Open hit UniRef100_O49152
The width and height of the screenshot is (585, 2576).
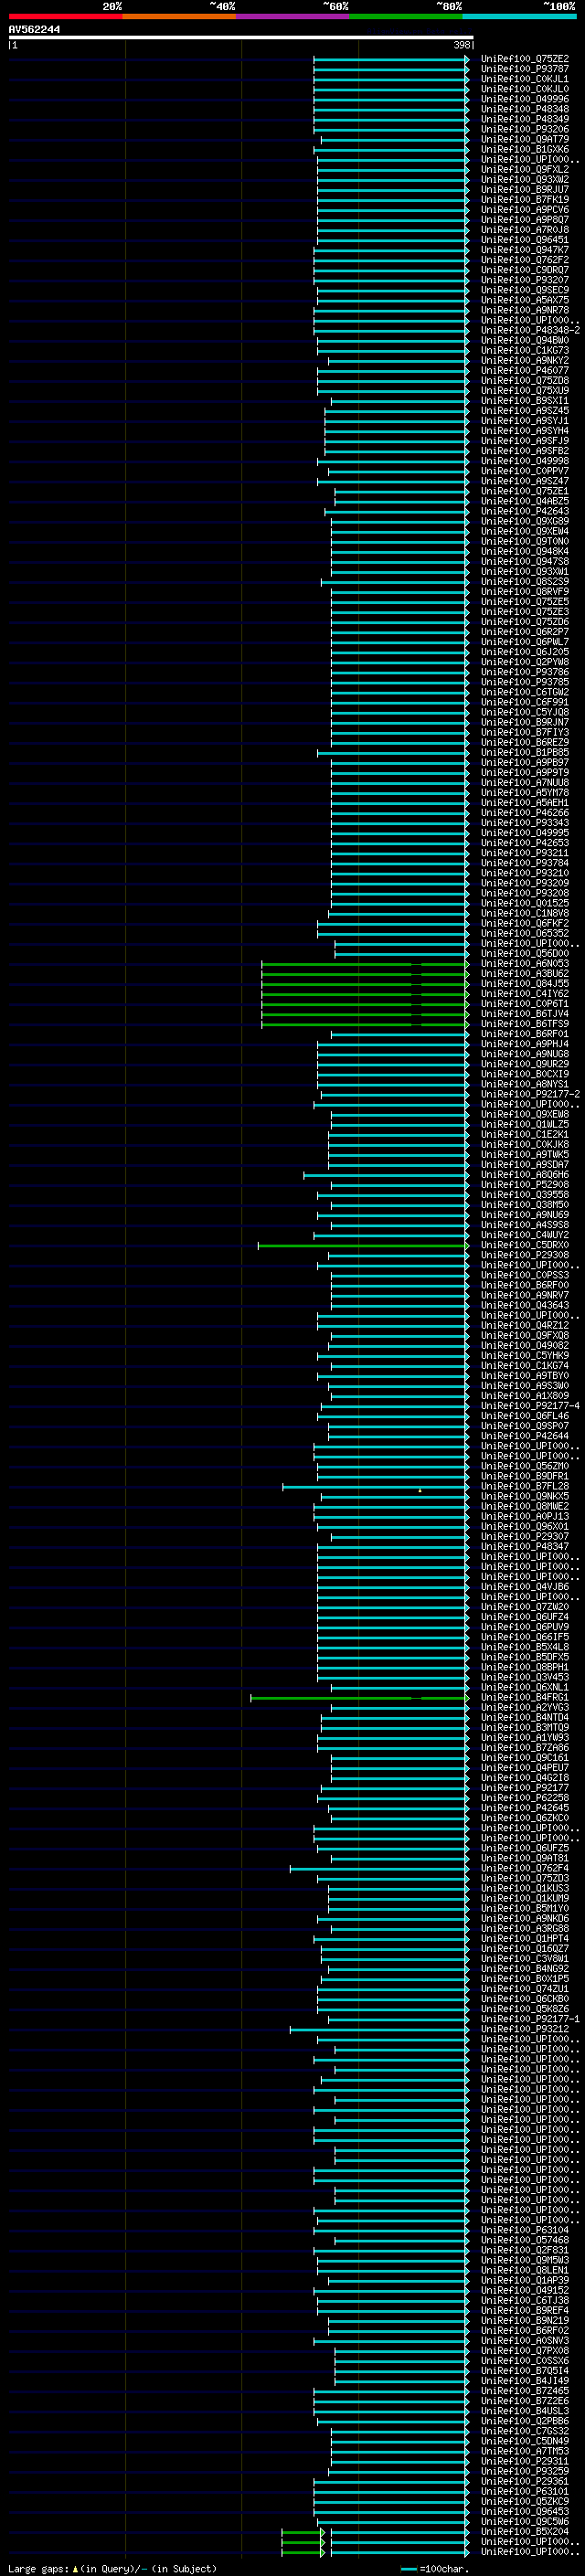click(x=524, y=2290)
